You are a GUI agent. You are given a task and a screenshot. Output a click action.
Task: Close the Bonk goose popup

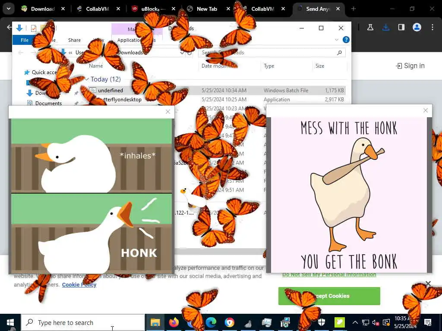[x=425, y=110]
